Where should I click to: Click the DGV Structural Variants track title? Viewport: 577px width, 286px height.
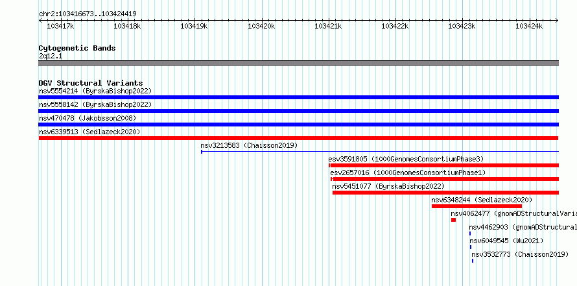coord(91,83)
